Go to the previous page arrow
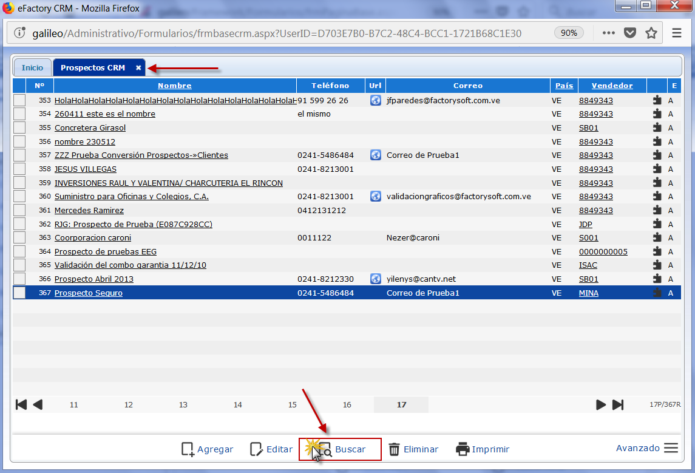This screenshot has width=695, height=473. click(x=38, y=404)
